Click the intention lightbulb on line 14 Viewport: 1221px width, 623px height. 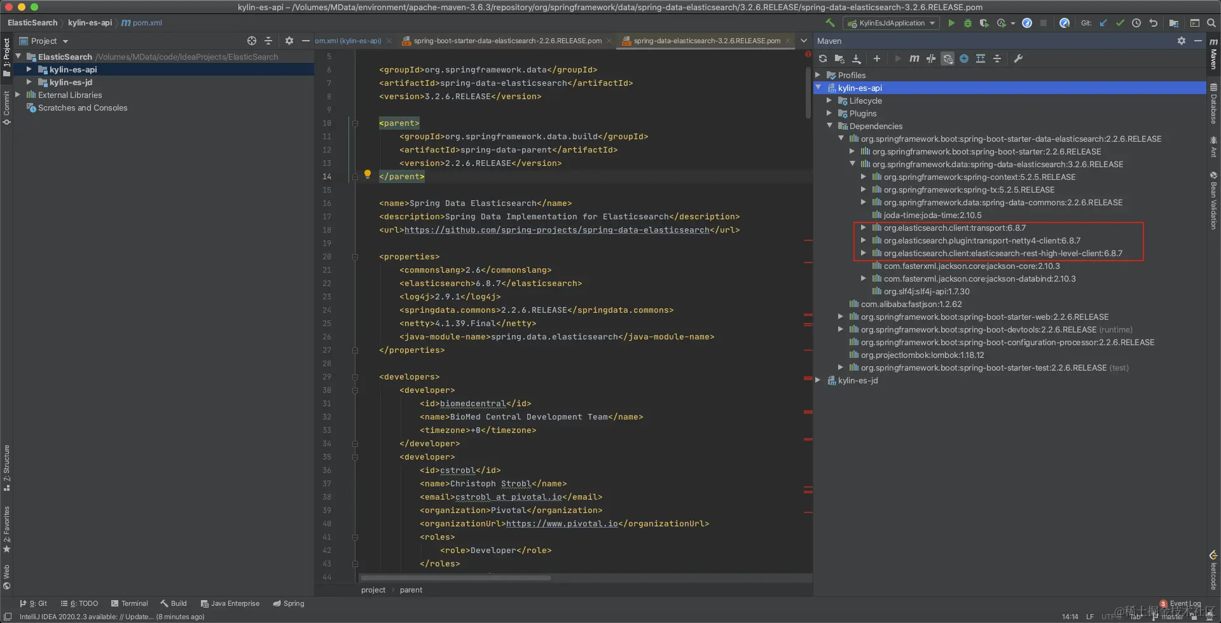[x=368, y=174]
